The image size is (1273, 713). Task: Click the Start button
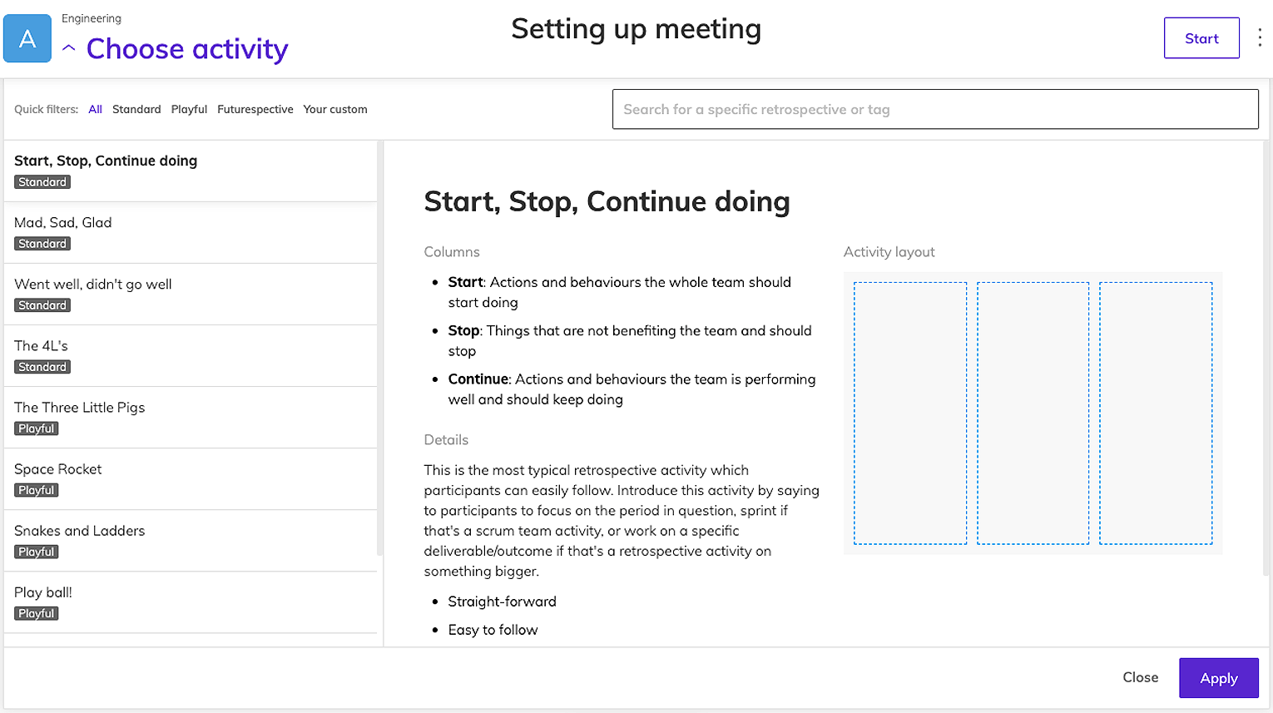tap(1201, 38)
